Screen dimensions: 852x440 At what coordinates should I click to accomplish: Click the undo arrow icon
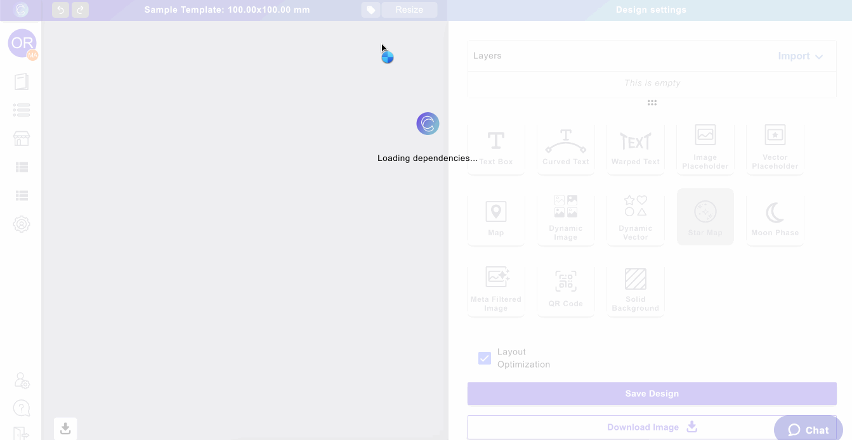click(x=60, y=10)
